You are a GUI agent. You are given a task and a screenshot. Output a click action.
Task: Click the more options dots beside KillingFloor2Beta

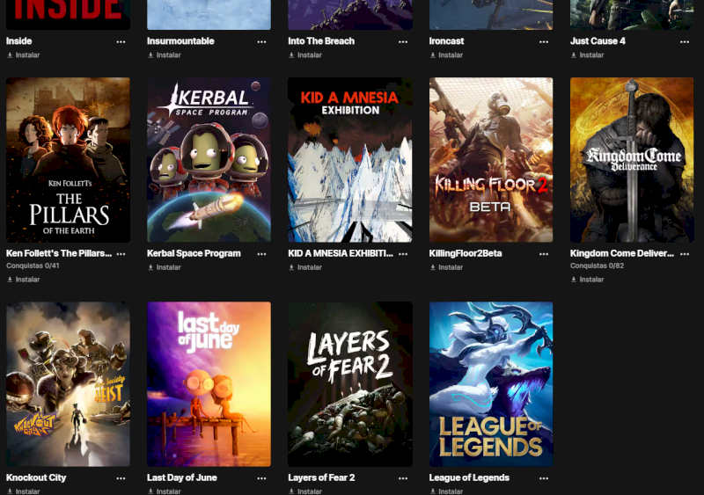click(x=544, y=253)
